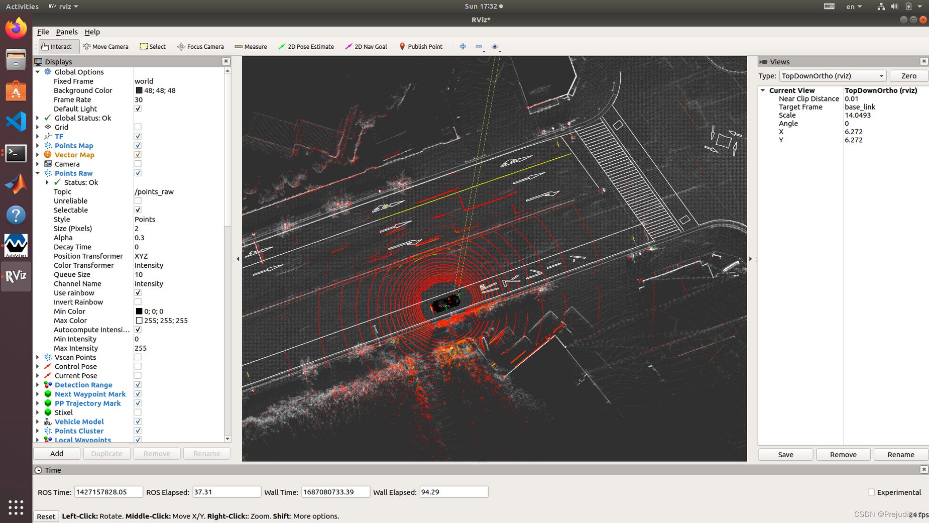This screenshot has width=929, height=523.
Task: Click the ROS Time input field
Action: coord(108,492)
